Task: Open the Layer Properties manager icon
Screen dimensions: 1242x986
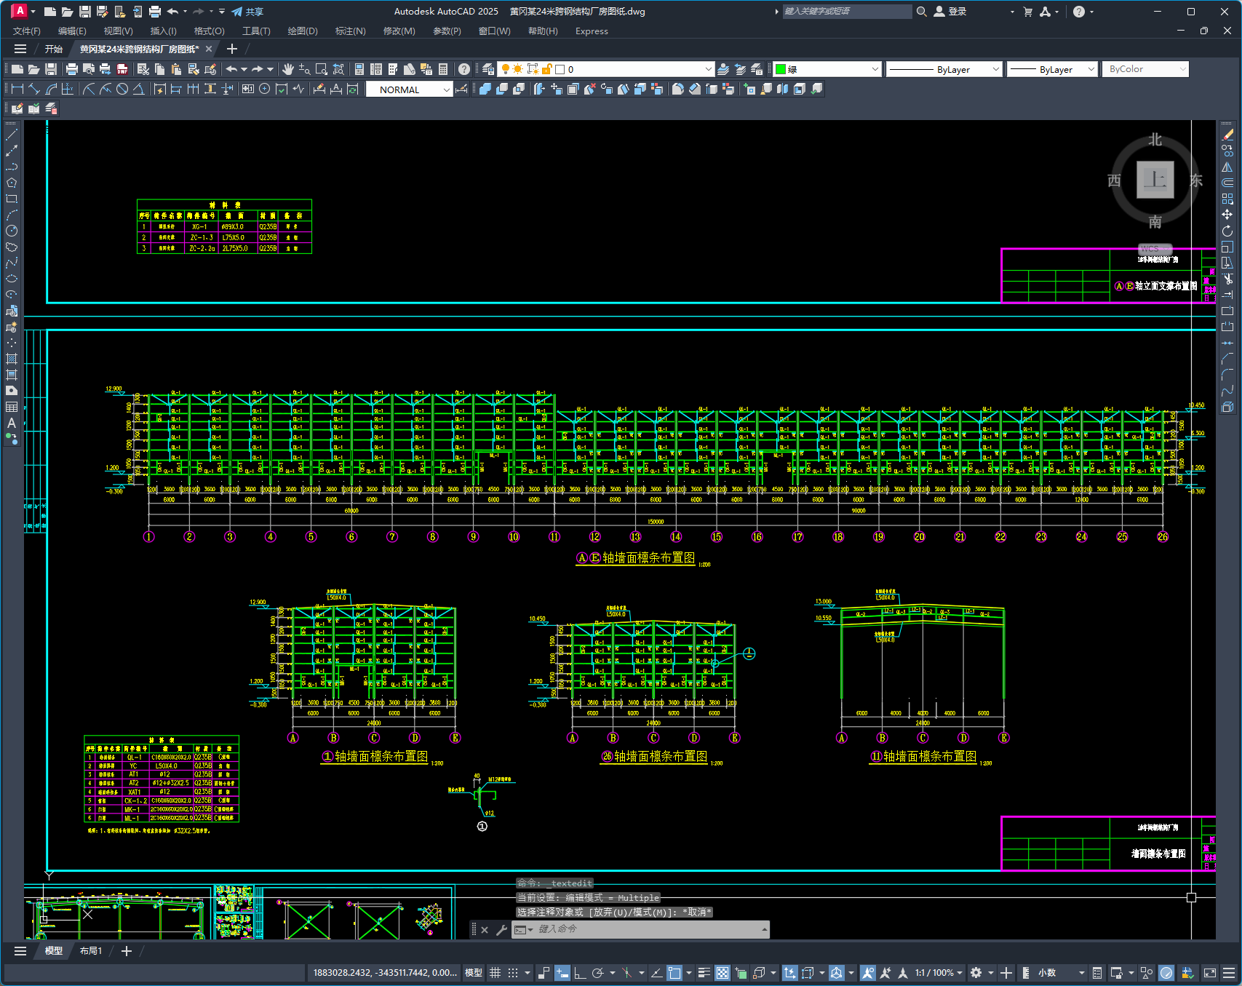Action: (x=488, y=69)
